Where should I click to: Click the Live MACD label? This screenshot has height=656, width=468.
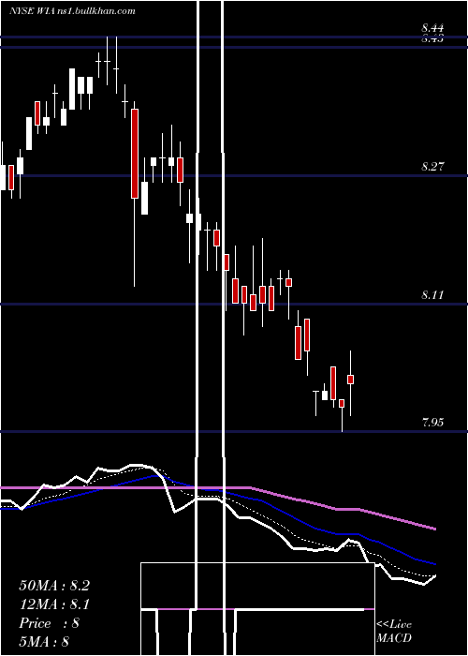click(x=394, y=632)
